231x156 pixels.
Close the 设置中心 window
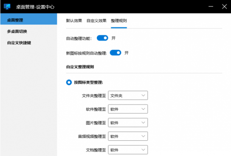point(224,6)
